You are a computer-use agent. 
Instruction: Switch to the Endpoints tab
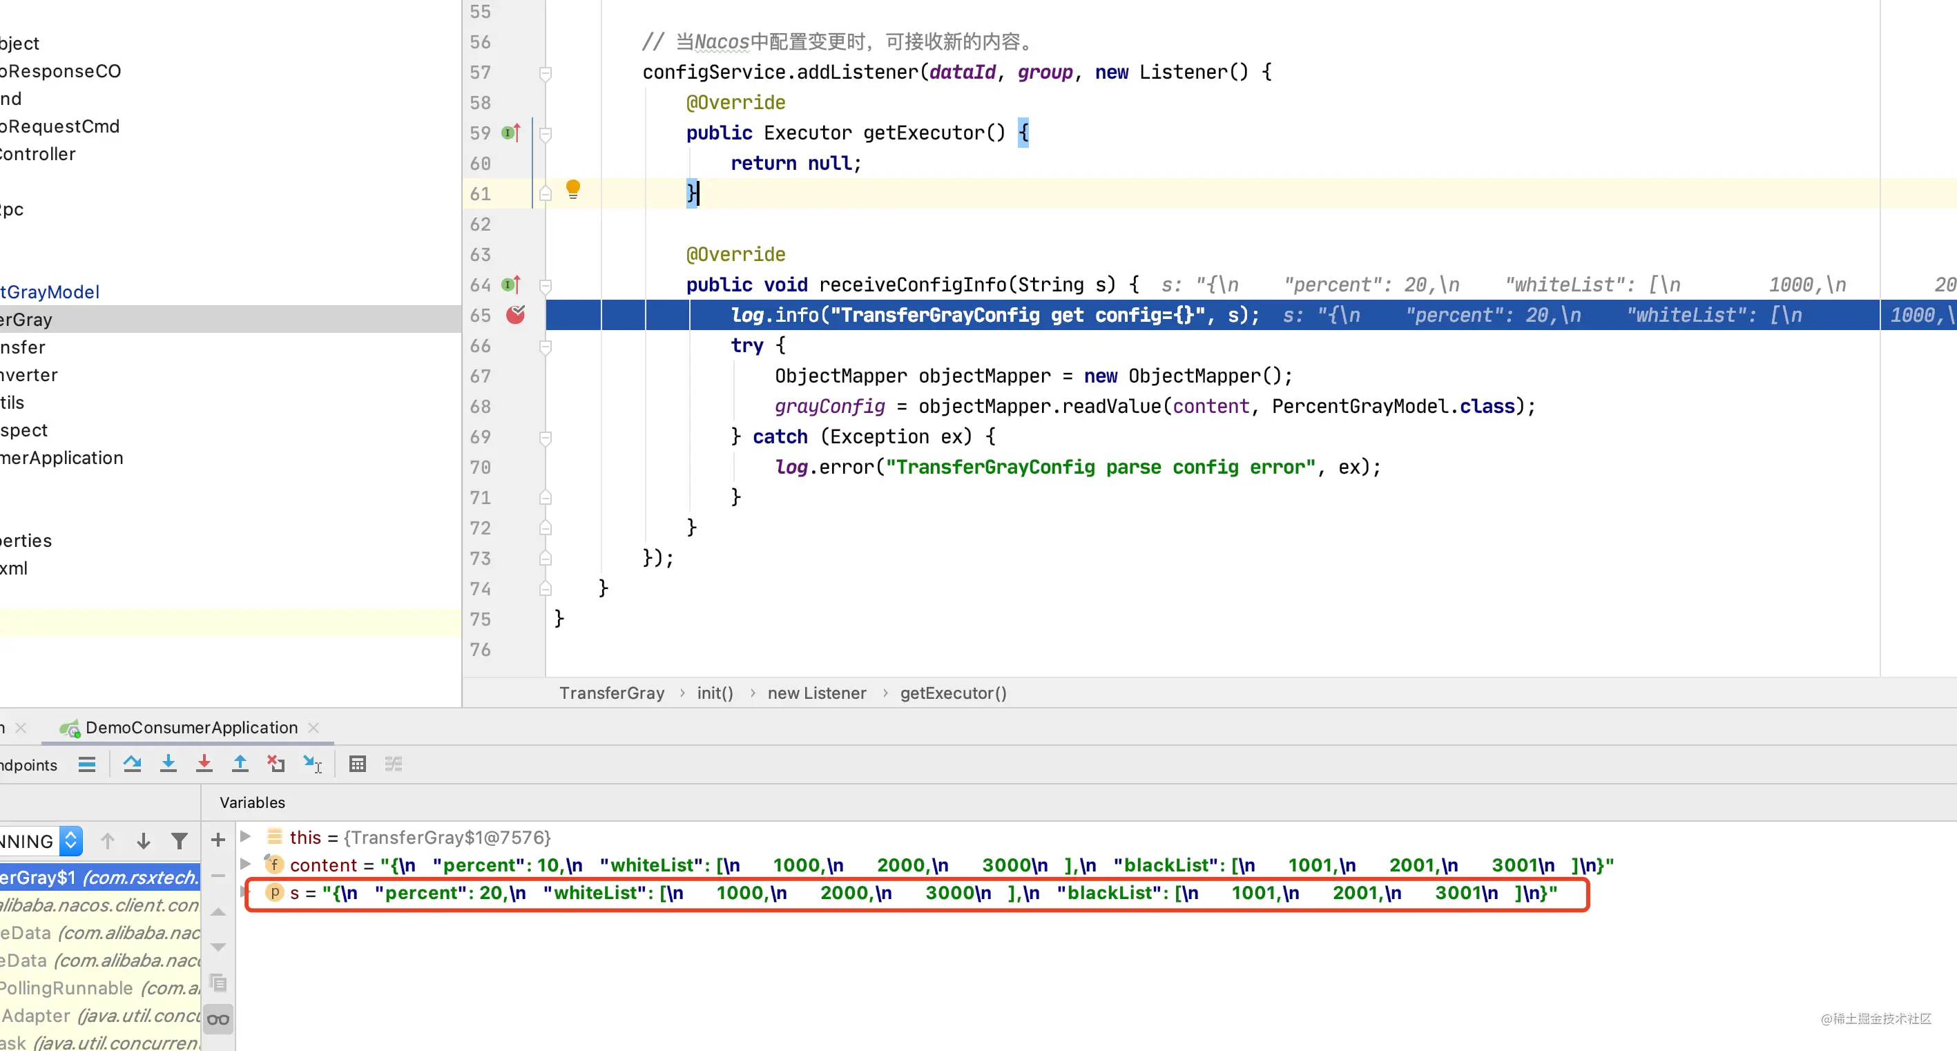[29, 764]
